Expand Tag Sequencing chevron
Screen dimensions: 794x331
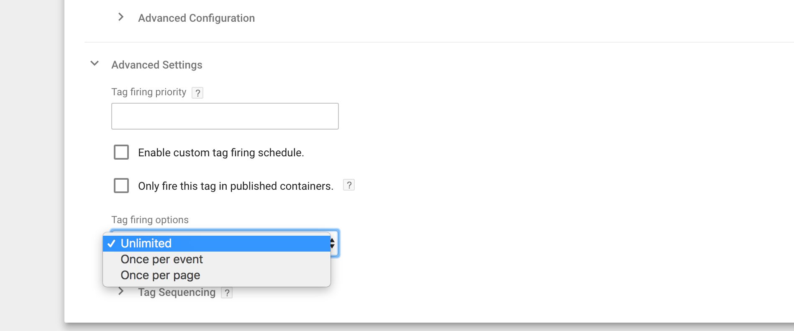click(121, 291)
